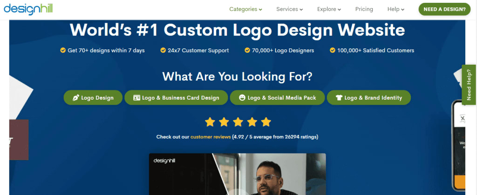
Task: Go to the Pricing page
Action: click(x=364, y=9)
